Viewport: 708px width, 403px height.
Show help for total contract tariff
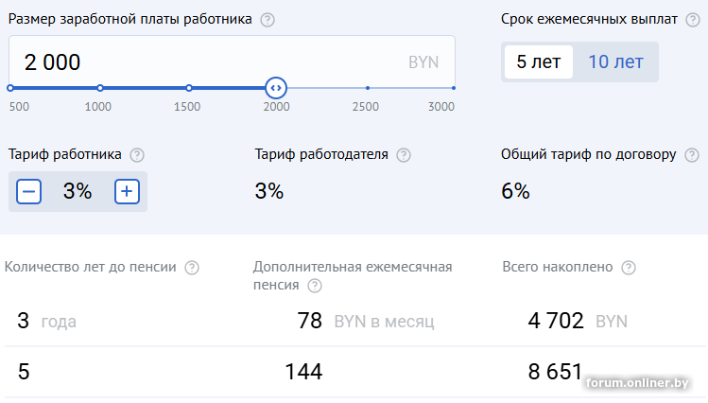coord(692,155)
